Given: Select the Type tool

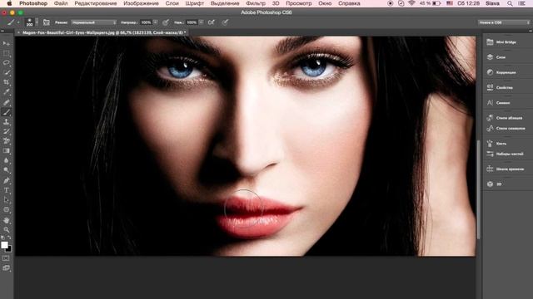Looking at the screenshot, I should [6, 190].
